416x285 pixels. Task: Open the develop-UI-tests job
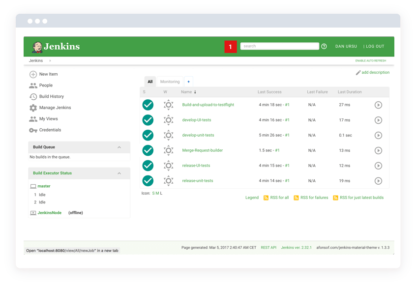[197, 120]
